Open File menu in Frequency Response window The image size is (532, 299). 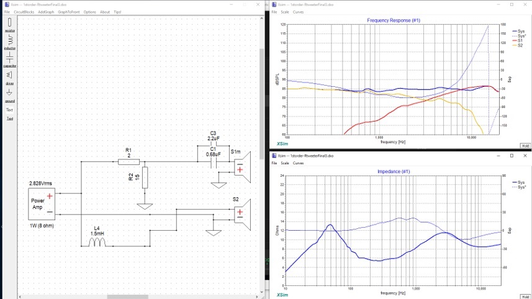[x=274, y=12]
